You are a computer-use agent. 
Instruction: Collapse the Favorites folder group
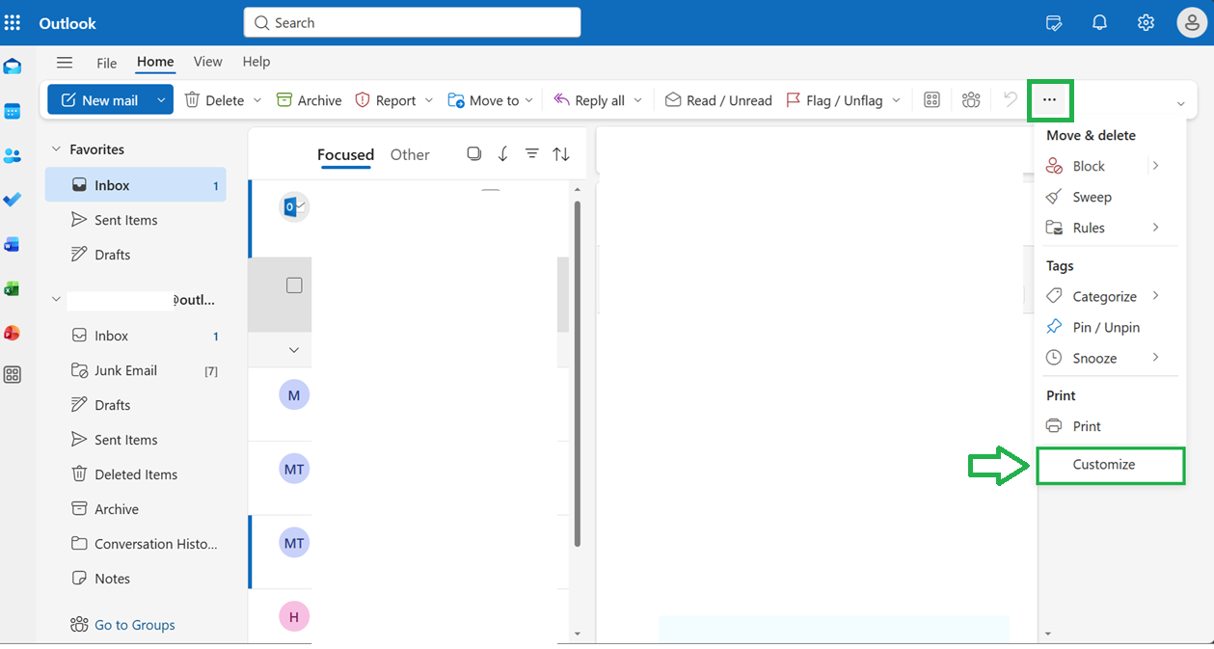click(57, 149)
